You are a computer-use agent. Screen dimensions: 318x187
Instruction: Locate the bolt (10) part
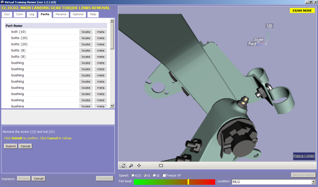(x=86, y=32)
